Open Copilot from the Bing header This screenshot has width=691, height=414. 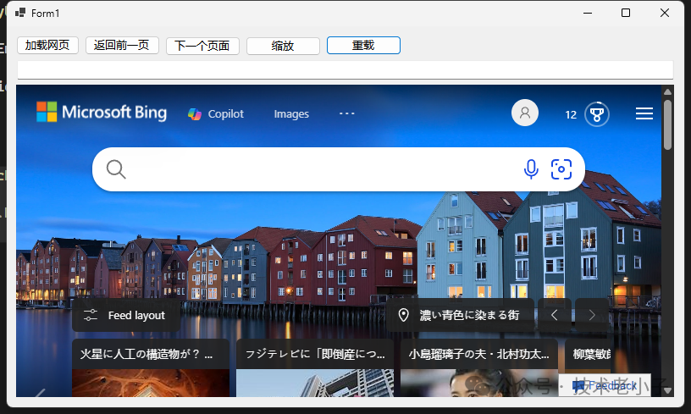coord(216,114)
